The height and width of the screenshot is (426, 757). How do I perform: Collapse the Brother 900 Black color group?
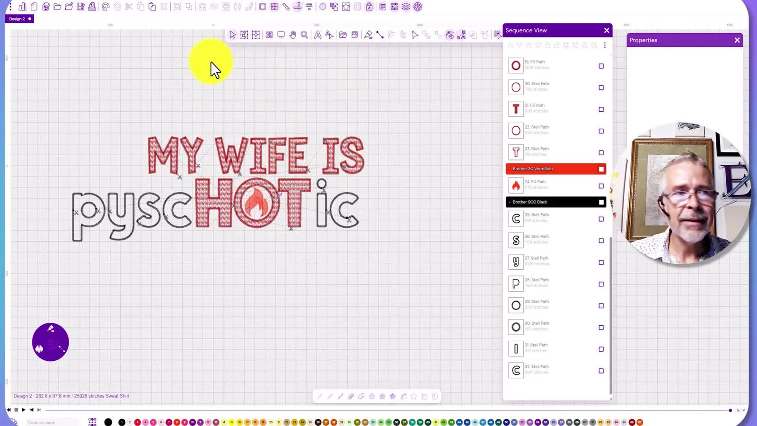(510, 202)
